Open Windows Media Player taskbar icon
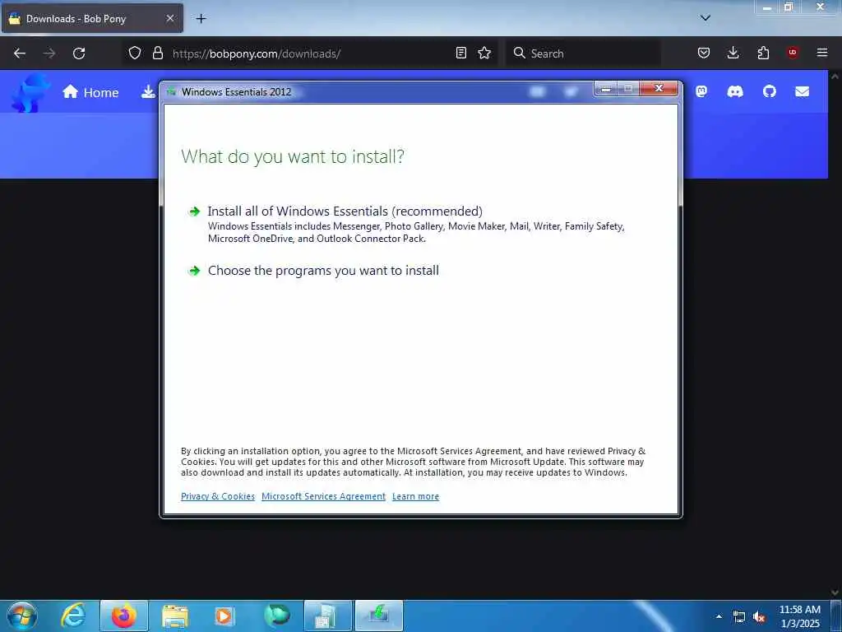This screenshot has width=842, height=632. 224,616
